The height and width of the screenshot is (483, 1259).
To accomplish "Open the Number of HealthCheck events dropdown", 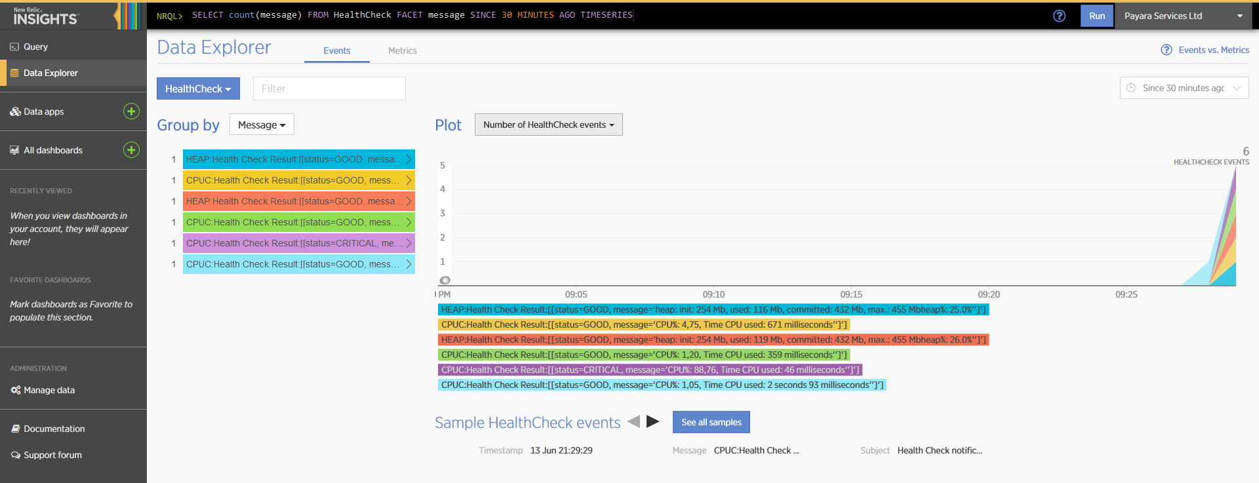I will coord(548,125).
